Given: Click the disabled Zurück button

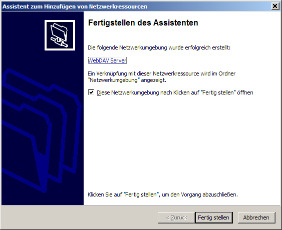Looking at the screenshot, I should pyautogui.click(x=176, y=217).
